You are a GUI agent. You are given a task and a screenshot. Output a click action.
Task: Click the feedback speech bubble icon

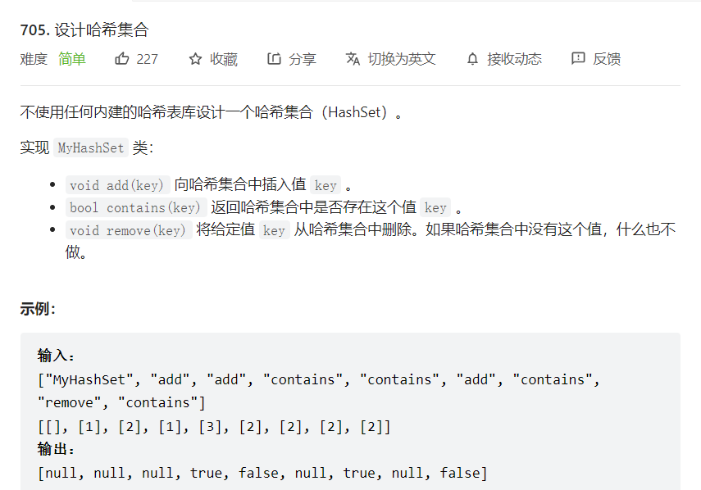tap(578, 58)
